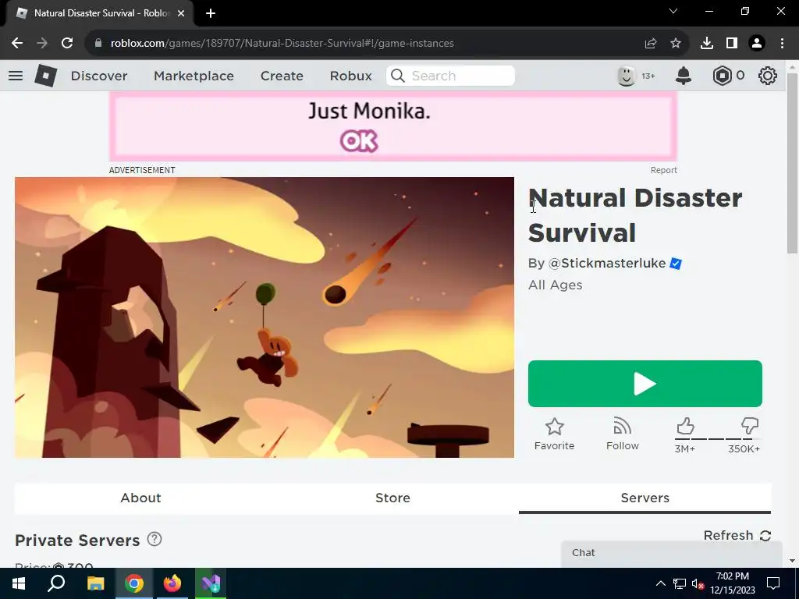Open Windows notification center

(773, 583)
